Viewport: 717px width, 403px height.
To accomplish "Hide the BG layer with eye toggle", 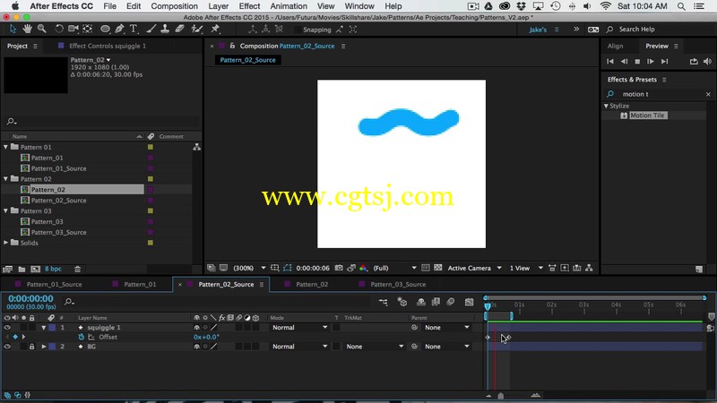I will (x=7, y=347).
